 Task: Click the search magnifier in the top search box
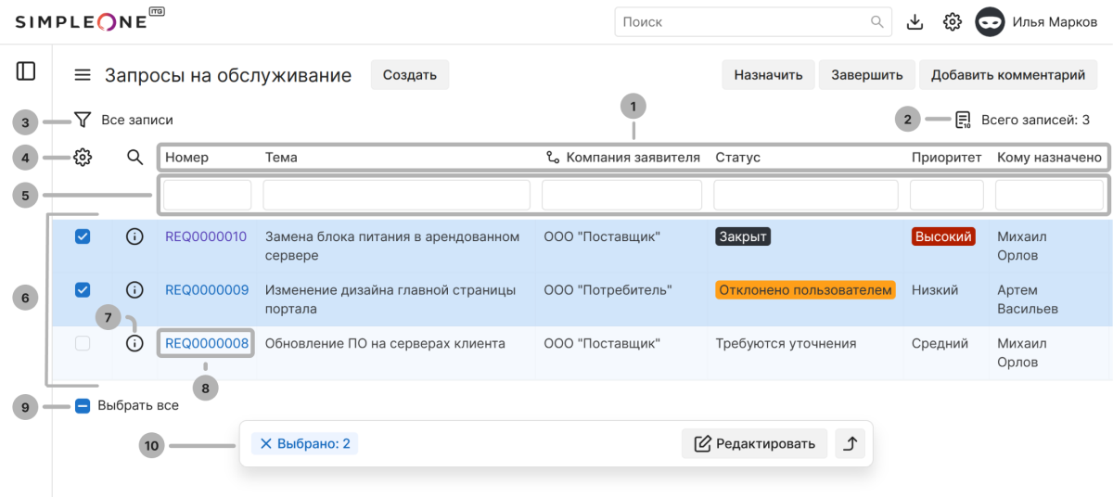(876, 21)
